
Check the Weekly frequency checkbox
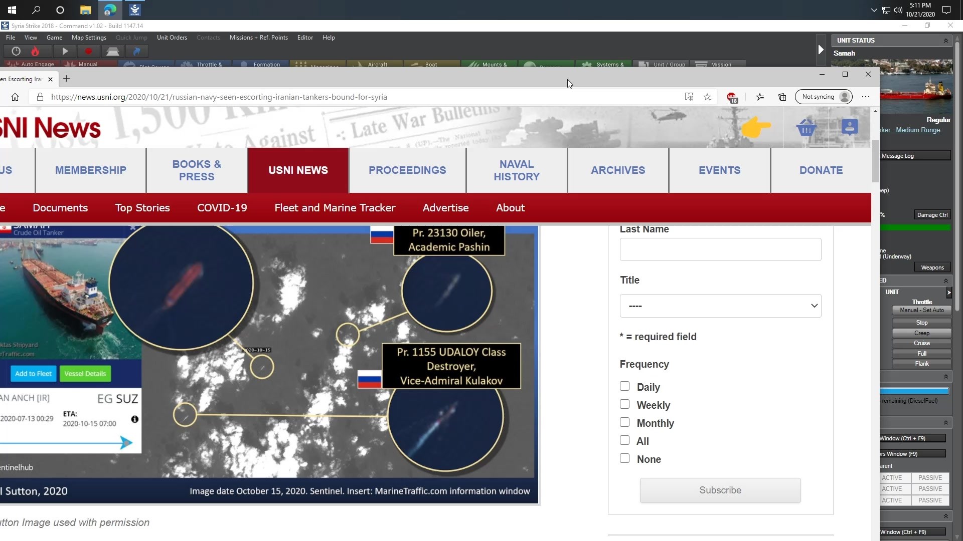[x=624, y=404]
